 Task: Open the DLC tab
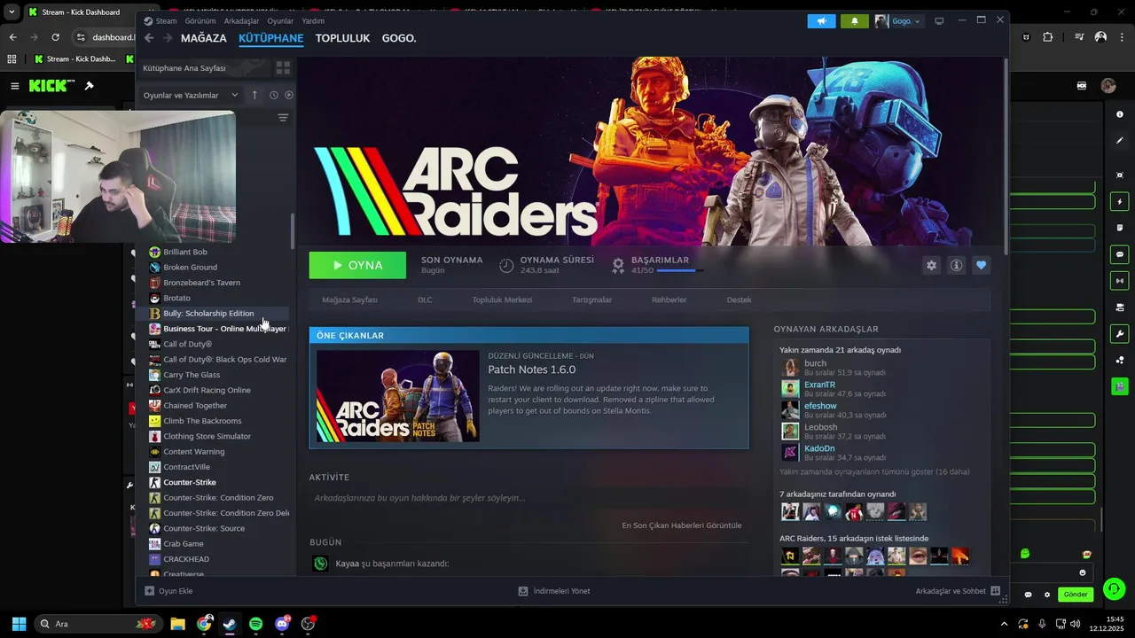click(x=425, y=300)
